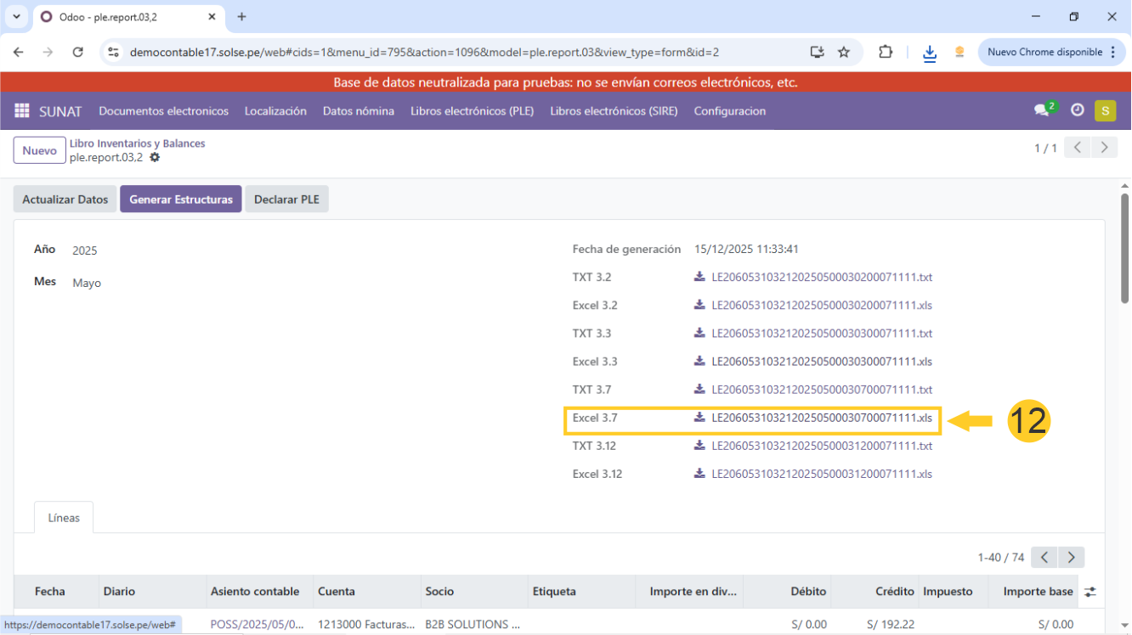
Task: Open the Chrome extensions puzzle icon
Action: pos(886,52)
